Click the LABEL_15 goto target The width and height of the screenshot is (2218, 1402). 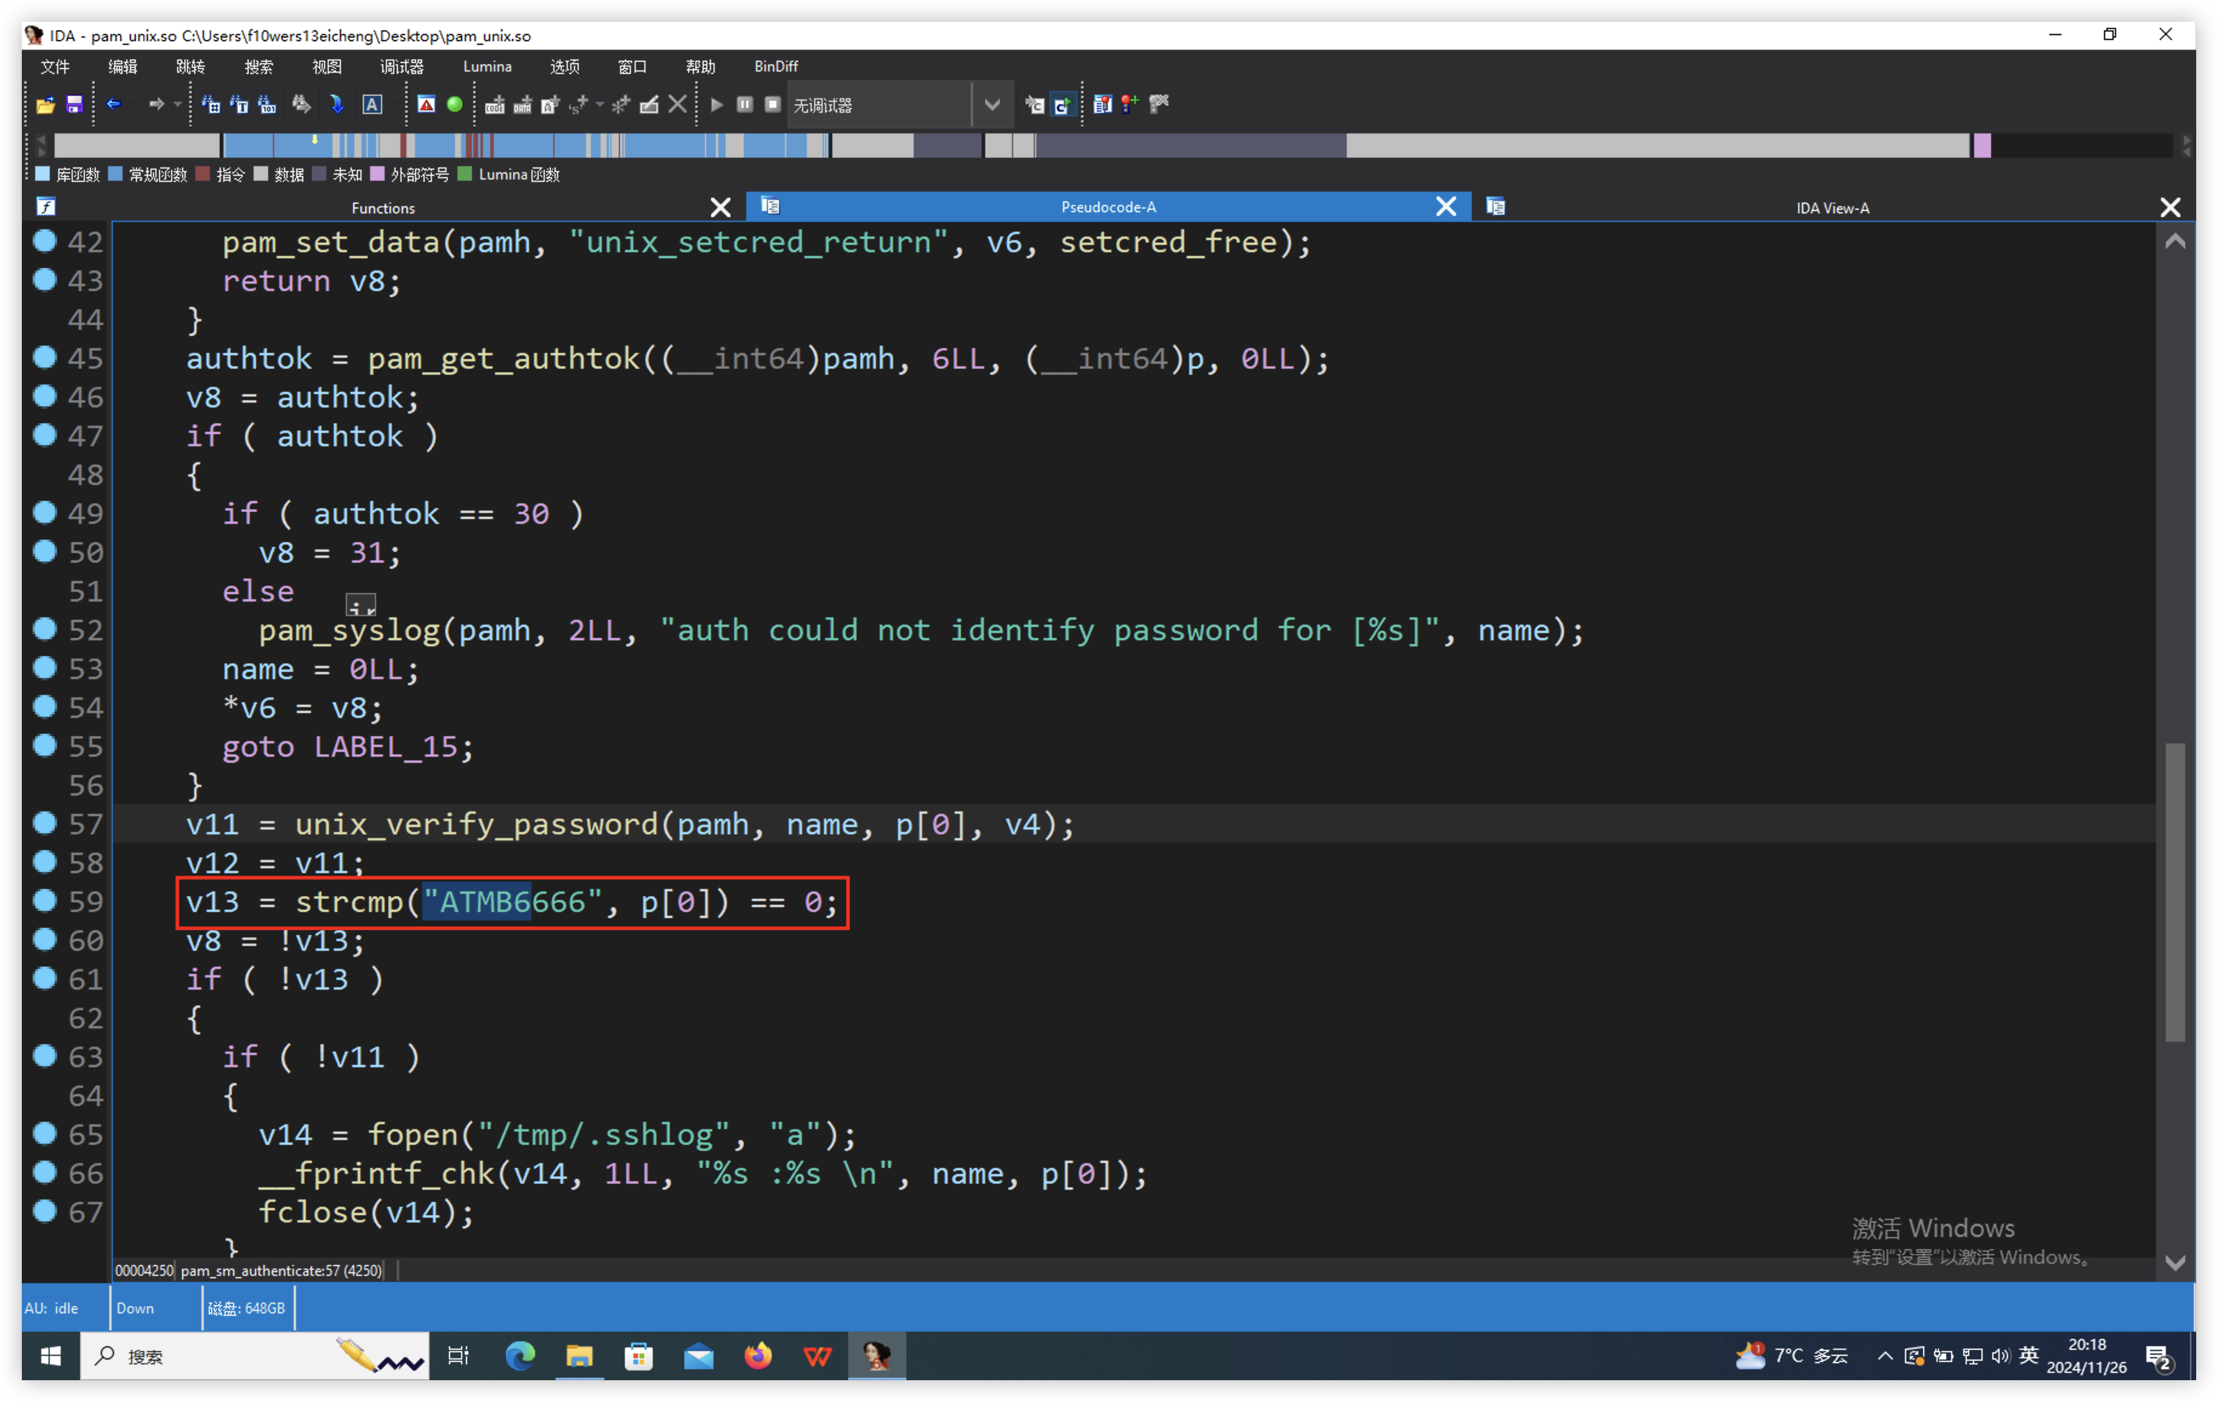(x=386, y=746)
